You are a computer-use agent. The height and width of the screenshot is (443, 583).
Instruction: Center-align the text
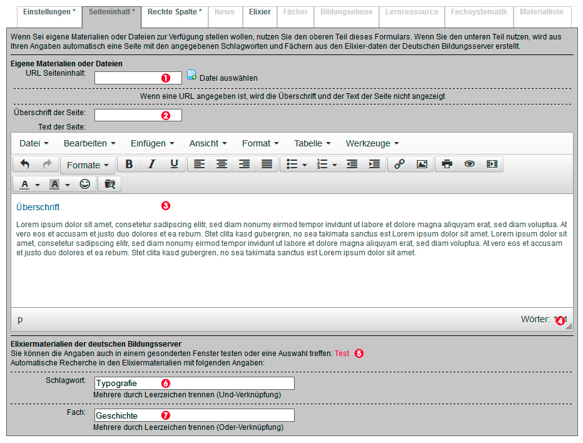pyautogui.click(x=222, y=164)
